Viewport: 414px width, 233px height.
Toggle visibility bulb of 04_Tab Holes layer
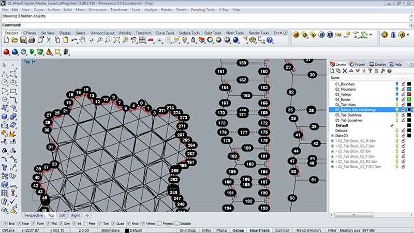(x=396, y=105)
